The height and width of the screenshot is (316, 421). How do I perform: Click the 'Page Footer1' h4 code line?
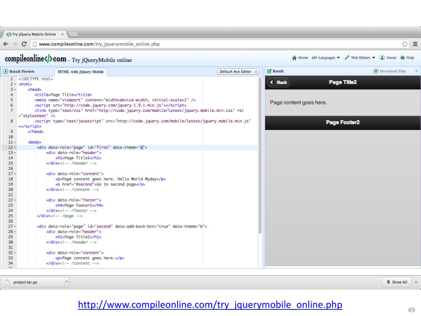point(79,205)
